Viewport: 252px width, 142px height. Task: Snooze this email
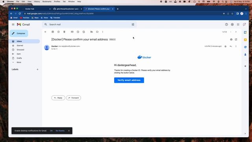pos(78,32)
